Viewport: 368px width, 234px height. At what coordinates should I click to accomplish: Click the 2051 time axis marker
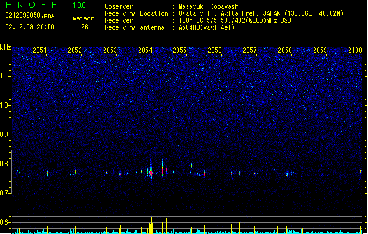click(x=40, y=50)
